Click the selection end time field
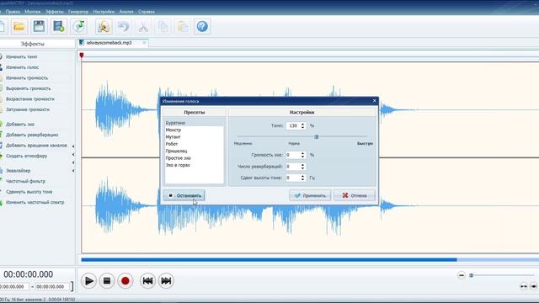This screenshot has width=539, height=303. coord(52,286)
